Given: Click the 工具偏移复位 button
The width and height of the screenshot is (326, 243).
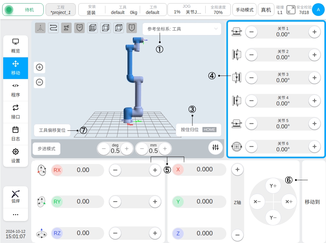Looking at the screenshot, I should click(52, 130).
